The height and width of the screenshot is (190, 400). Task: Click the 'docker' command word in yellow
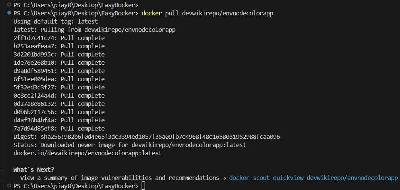(x=152, y=13)
